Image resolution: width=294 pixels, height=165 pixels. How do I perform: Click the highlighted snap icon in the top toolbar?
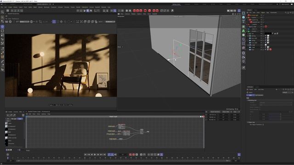point(115,11)
